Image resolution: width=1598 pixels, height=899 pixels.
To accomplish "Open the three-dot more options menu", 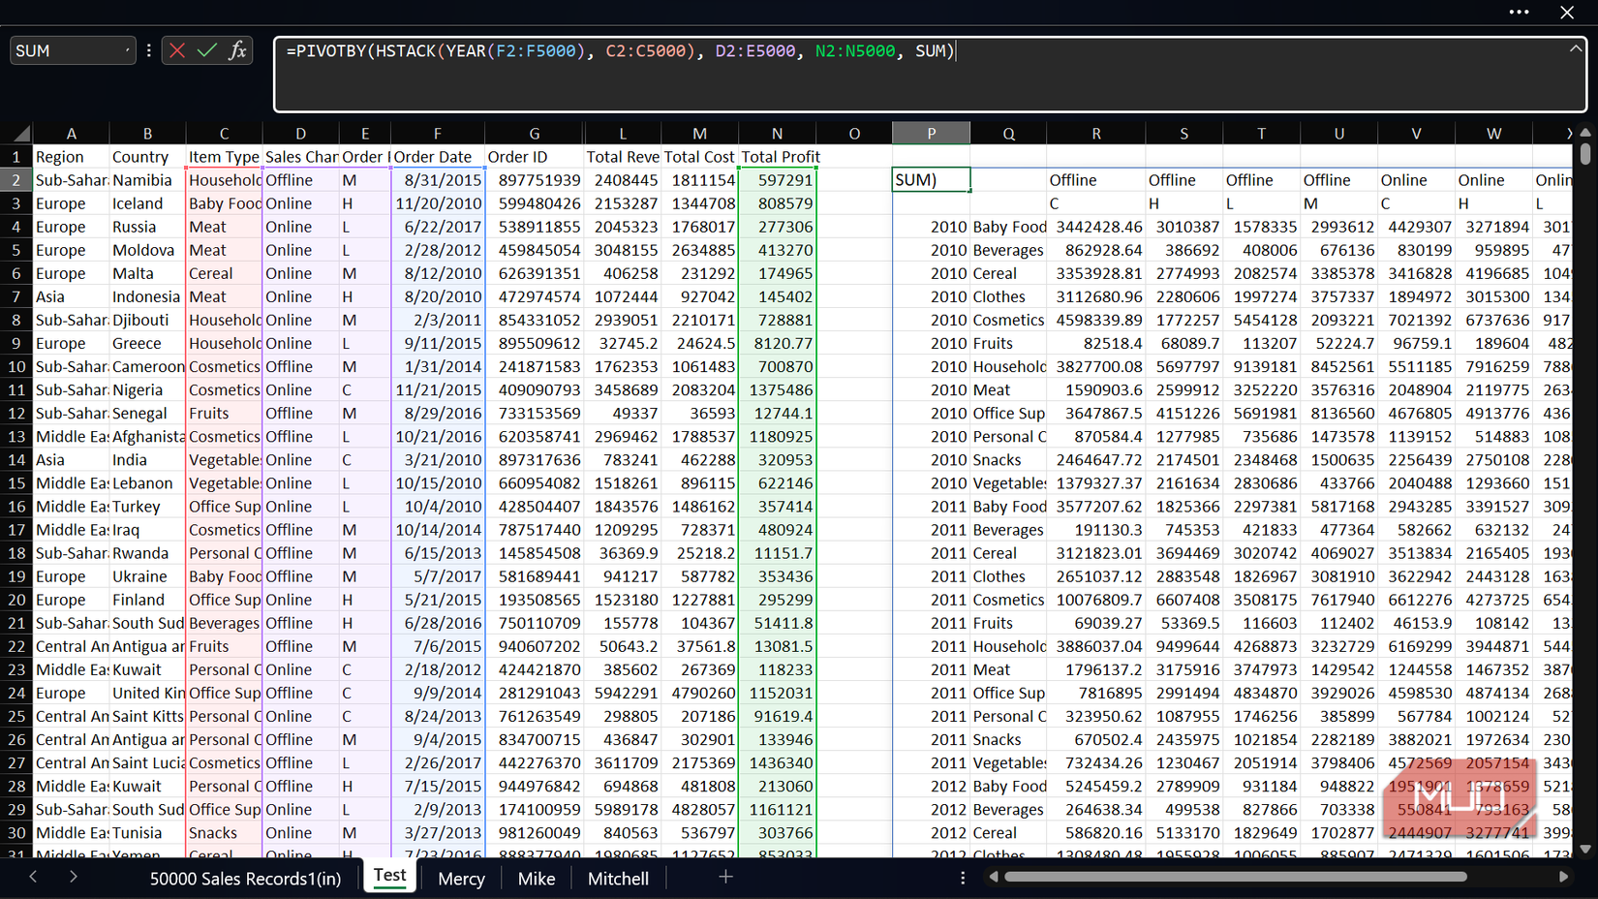I will pyautogui.click(x=1519, y=13).
